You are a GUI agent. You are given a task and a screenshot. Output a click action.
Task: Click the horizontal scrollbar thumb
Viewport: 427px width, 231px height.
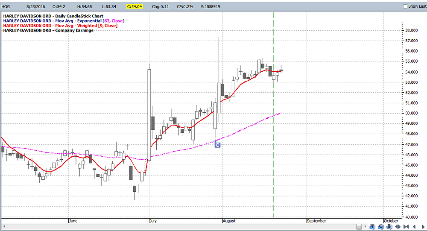(359, 227)
